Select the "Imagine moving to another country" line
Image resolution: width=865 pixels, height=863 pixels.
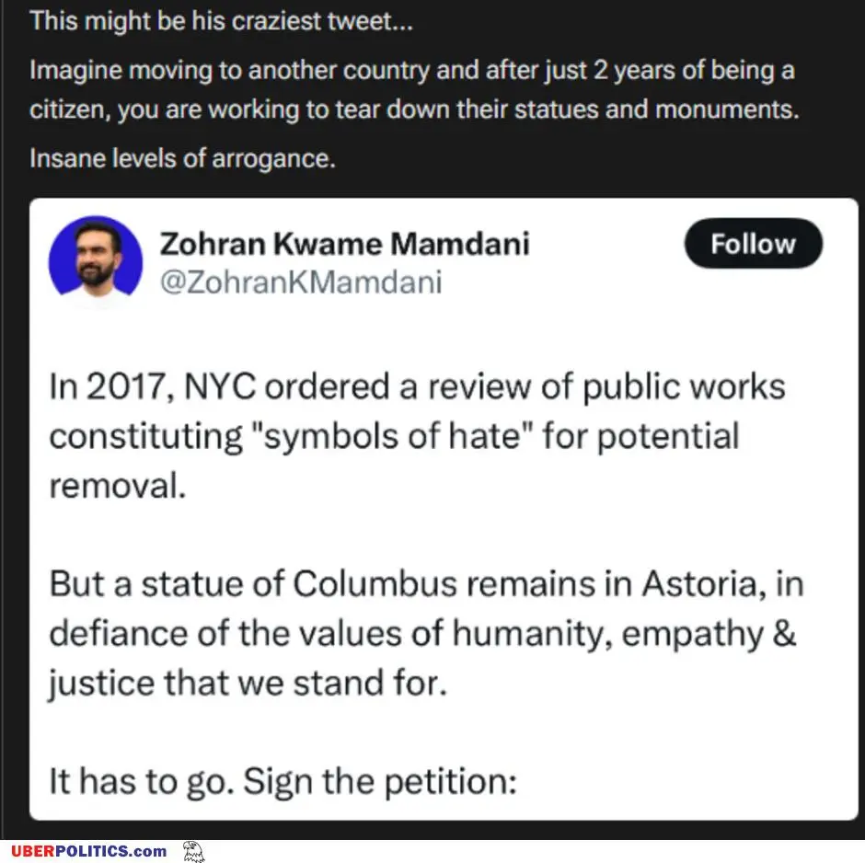[x=411, y=69]
